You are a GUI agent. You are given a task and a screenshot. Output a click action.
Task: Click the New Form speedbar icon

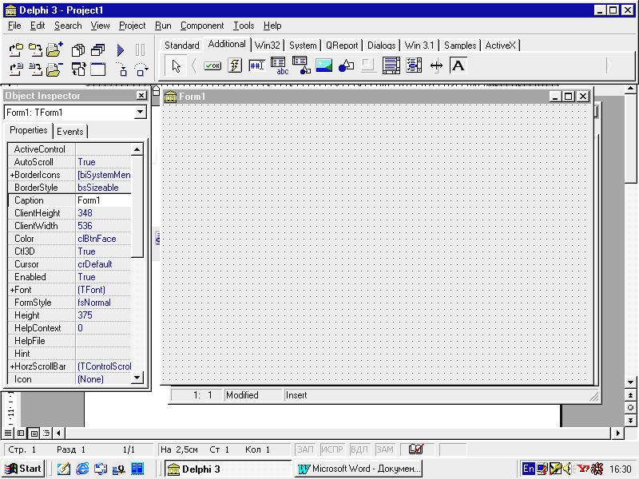pyautogui.click(x=97, y=69)
